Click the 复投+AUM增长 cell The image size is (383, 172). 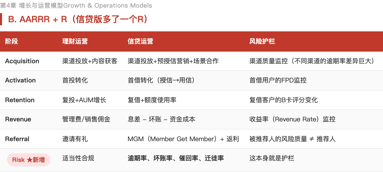click(84, 100)
